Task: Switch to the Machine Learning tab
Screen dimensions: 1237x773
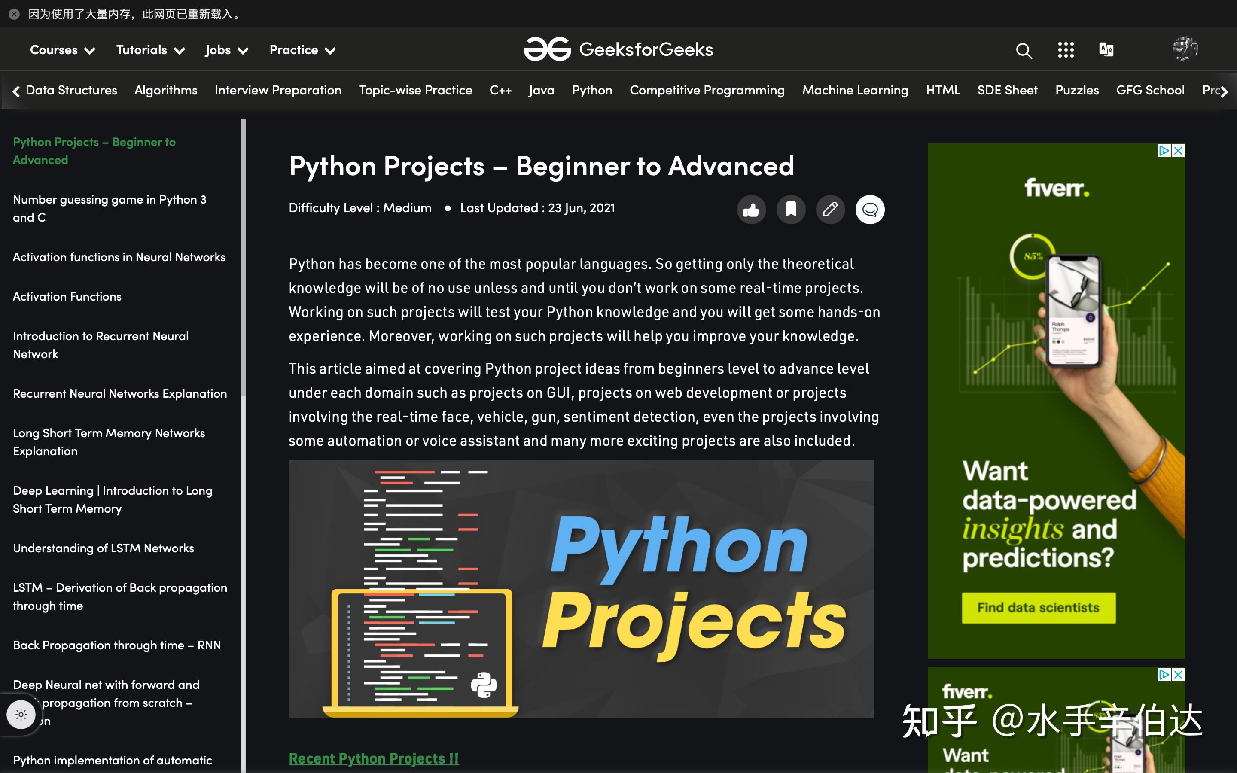Action: coord(855,90)
